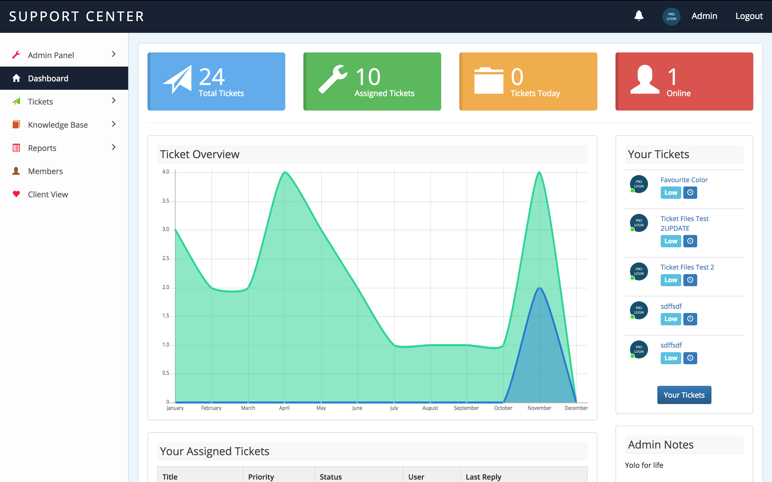
Task: Open the Members sidebar item
Action: 45,171
